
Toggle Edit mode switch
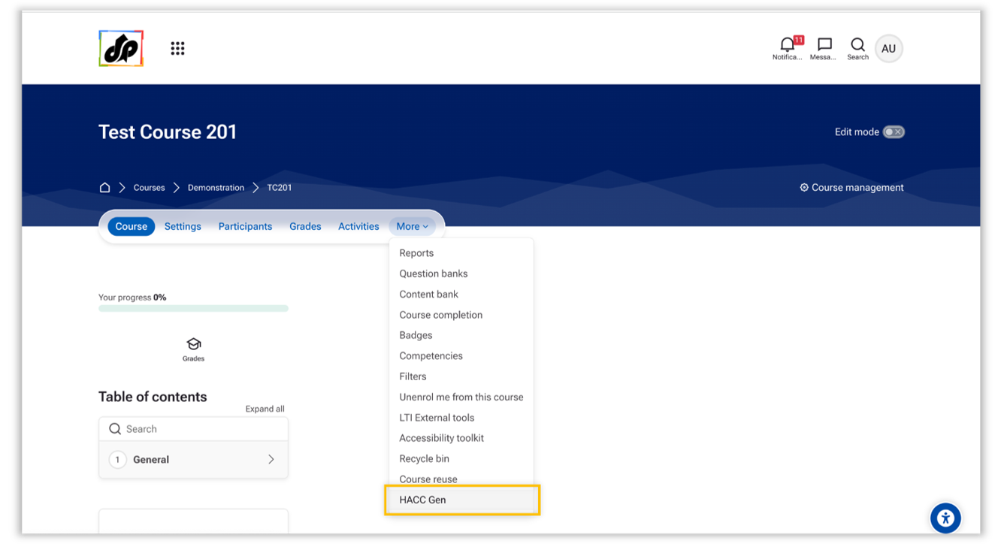point(894,131)
